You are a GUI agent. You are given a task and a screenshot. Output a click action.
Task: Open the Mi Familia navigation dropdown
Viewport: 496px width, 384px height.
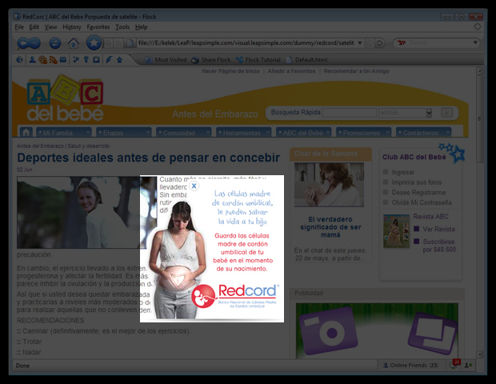[62, 133]
